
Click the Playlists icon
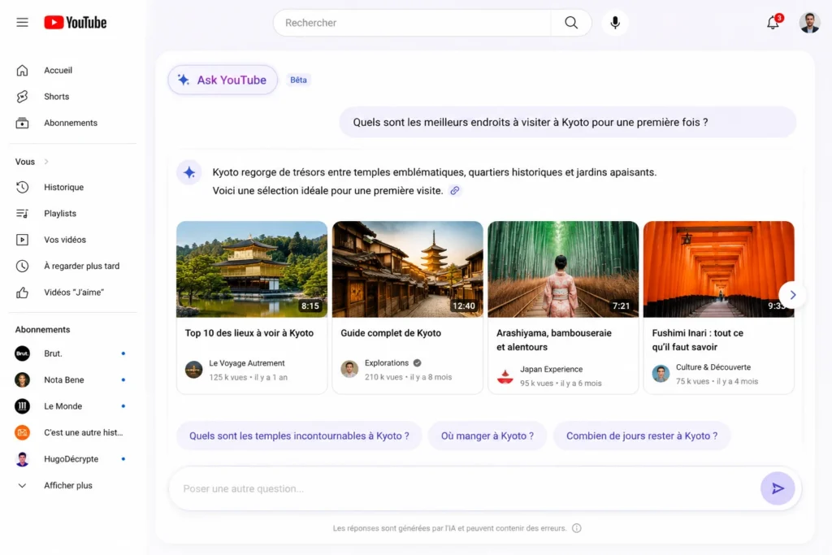(22, 213)
